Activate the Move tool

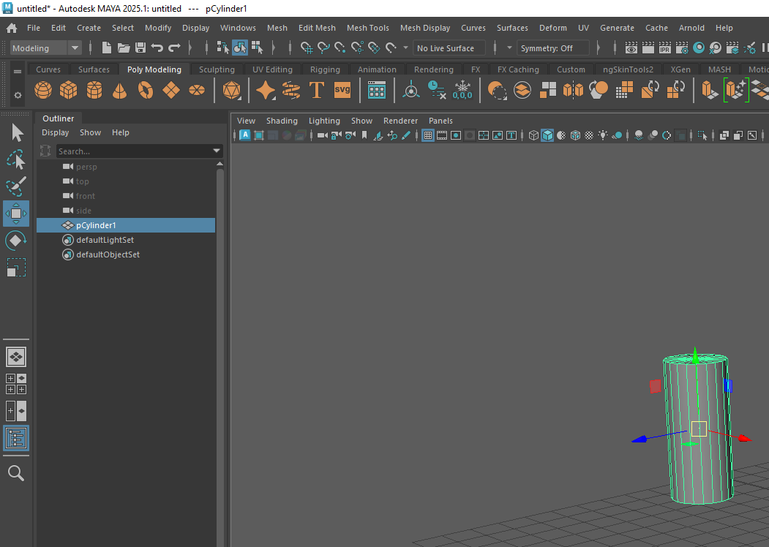point(16,214)
